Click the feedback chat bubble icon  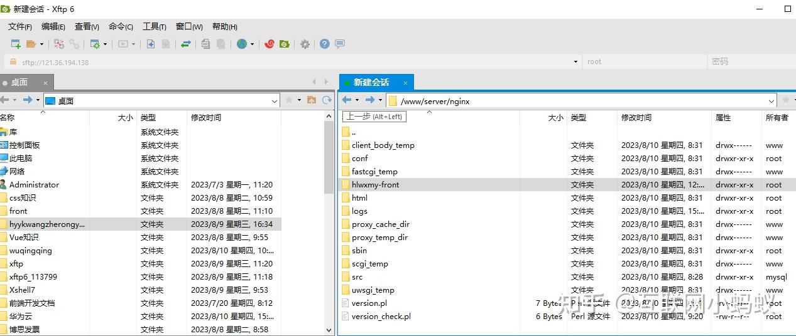coord(340,44)
